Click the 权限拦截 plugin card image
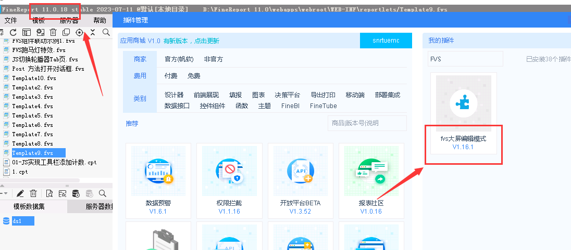This screenshot has height=250, width=571. [x=229, y=171]
